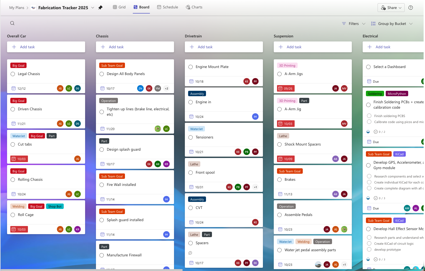Viewport: 425px width, 271px height.
Task: Click the search magnifier icon
Action: 12,23
